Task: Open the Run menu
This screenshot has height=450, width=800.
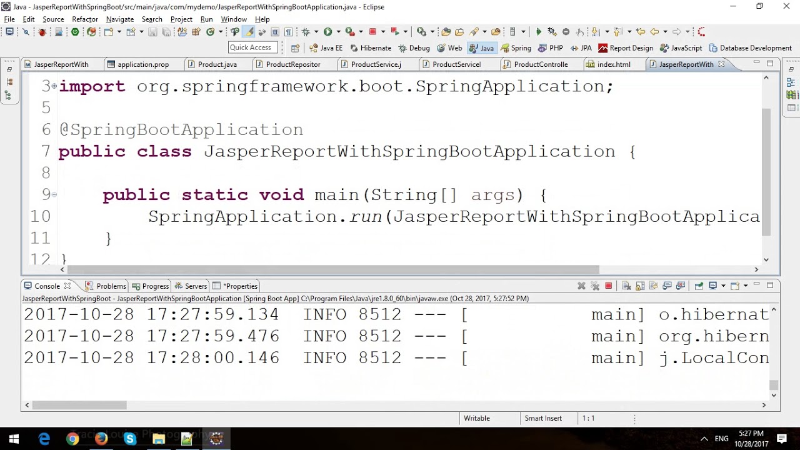Action: 206,19
